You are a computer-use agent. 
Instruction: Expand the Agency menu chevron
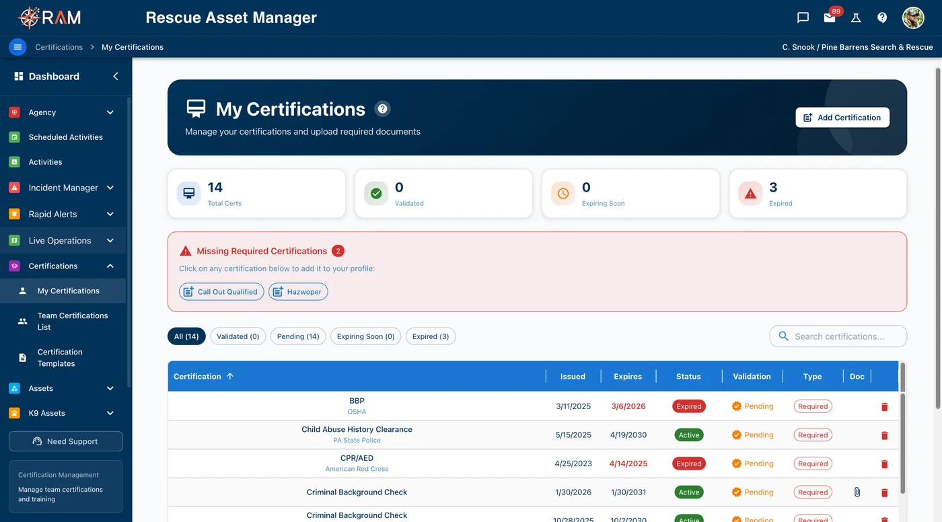point(110,112)
